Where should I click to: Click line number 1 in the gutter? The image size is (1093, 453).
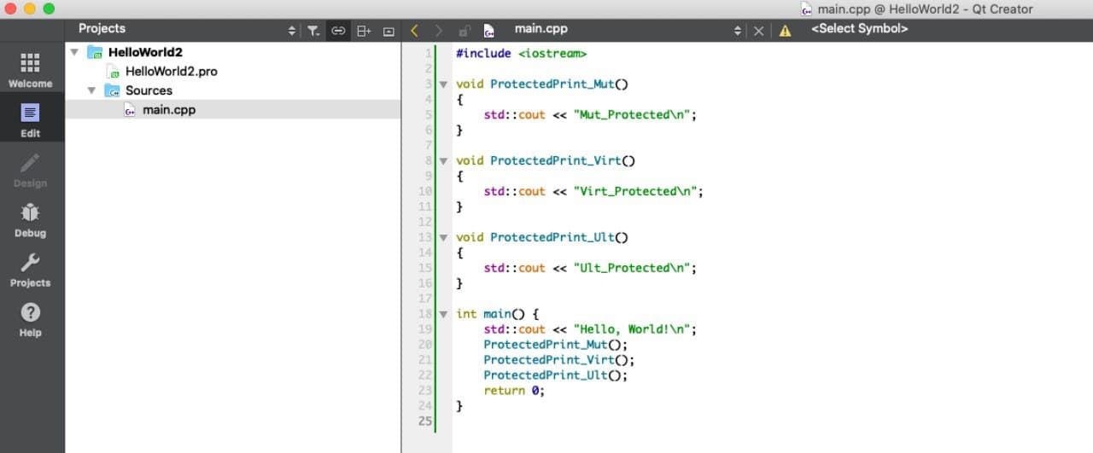[430, 53]
